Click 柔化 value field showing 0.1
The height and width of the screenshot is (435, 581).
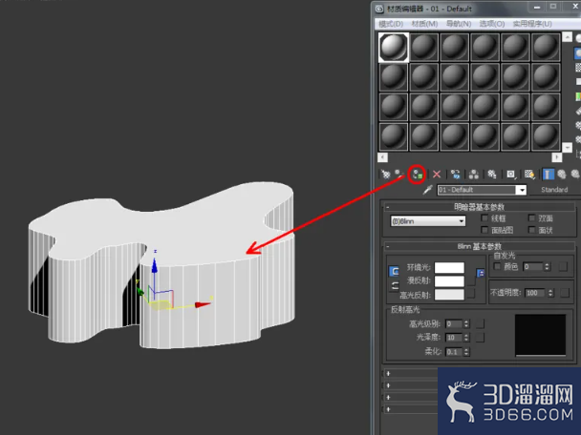pos(454,352)
